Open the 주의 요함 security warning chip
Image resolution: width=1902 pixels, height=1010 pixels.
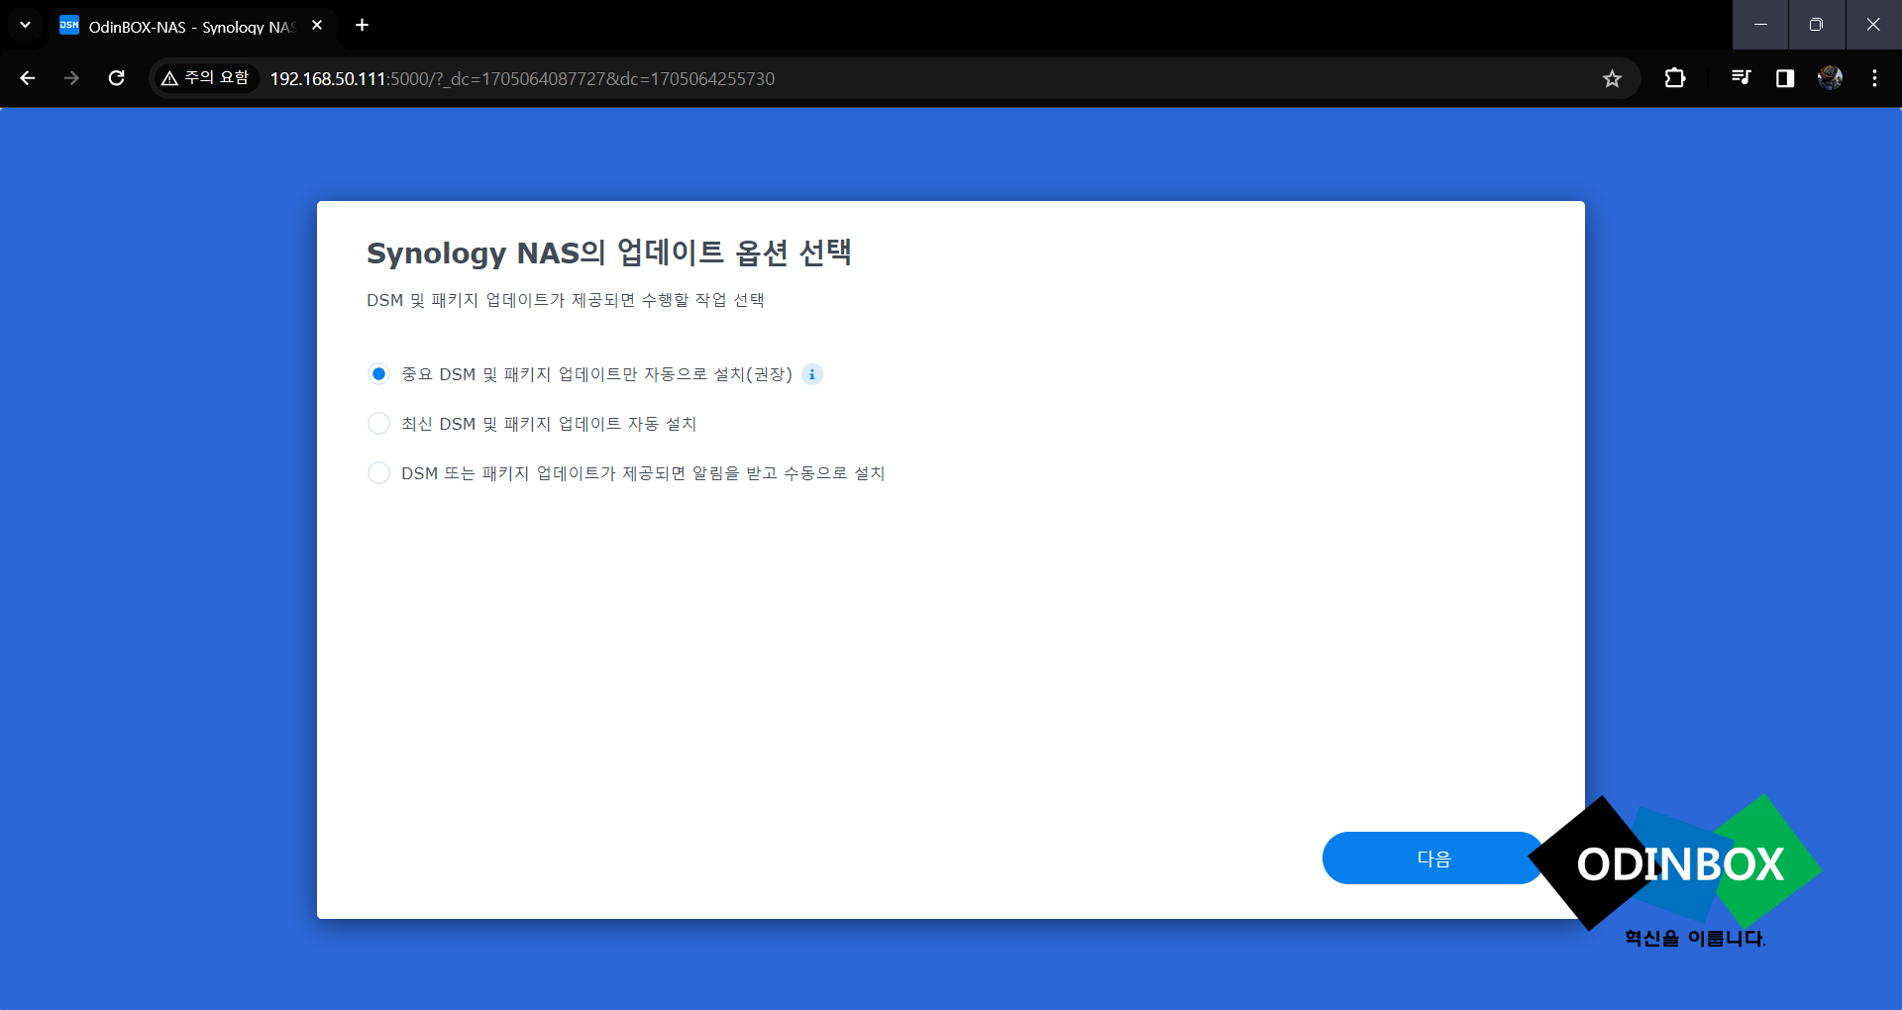point(206,78)
